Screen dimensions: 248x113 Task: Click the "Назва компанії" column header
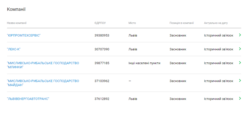click(17, 23)
